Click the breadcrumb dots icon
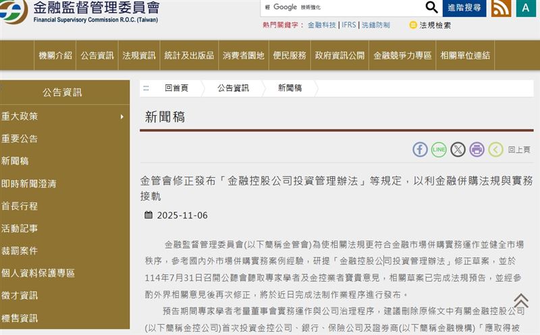 tap(146, 88)
